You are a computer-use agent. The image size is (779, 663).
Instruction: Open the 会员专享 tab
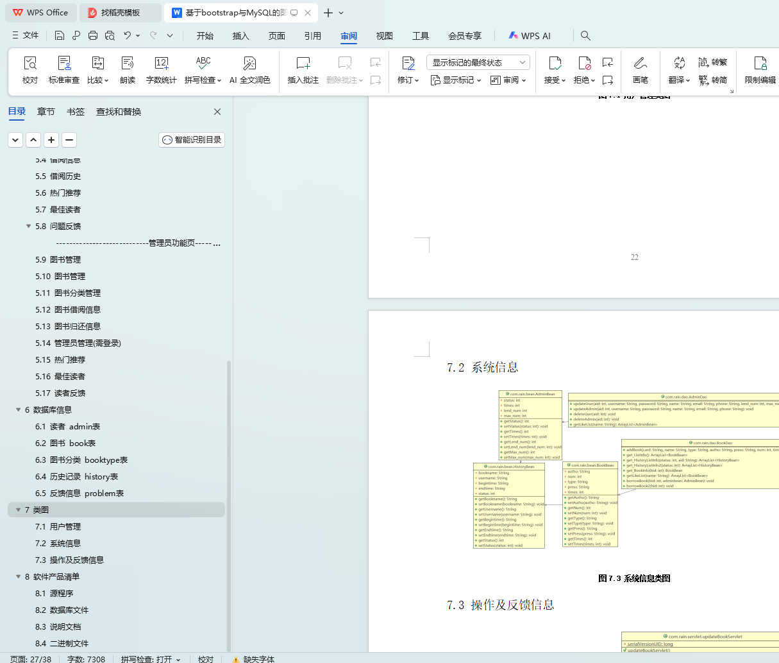coord(465,36)
